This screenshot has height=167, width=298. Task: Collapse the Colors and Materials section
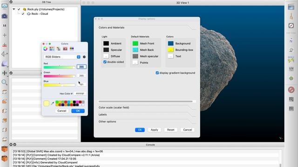click(x=147, y=27)
